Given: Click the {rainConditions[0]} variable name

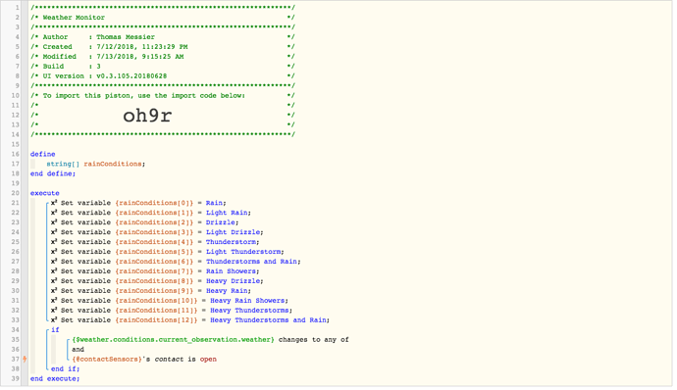Looking at the screenshot, I should tap(154, 203).
